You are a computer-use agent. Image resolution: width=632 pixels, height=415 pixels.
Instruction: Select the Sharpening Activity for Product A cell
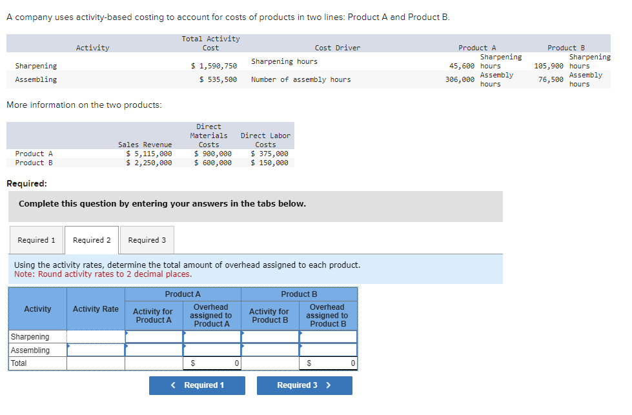153,337
